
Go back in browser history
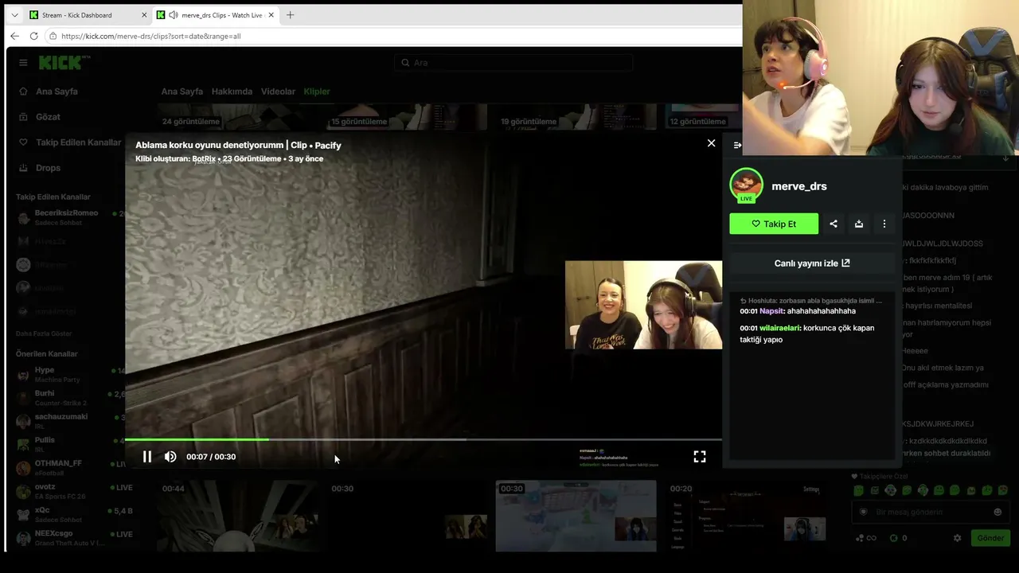(14, 36)
